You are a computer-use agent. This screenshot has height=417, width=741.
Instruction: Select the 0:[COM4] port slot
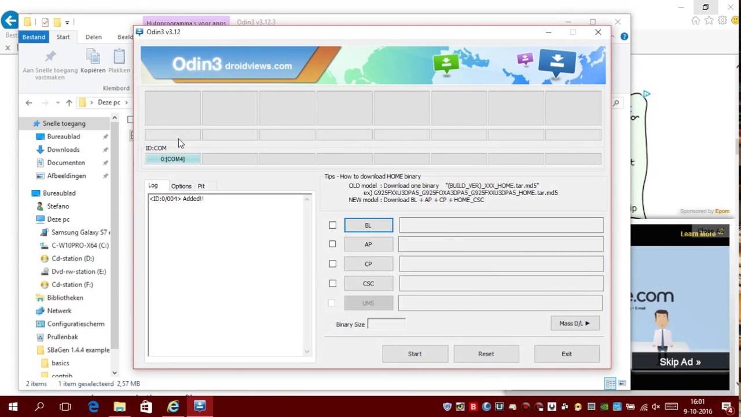point(173,159)
